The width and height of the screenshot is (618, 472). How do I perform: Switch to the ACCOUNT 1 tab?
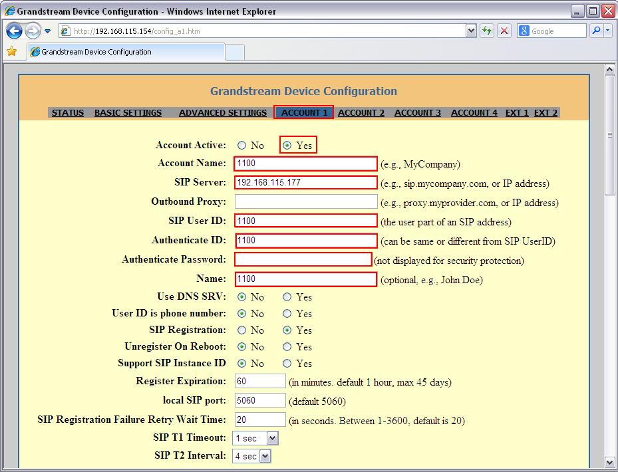pyautogui.click(x=304, y=112)
